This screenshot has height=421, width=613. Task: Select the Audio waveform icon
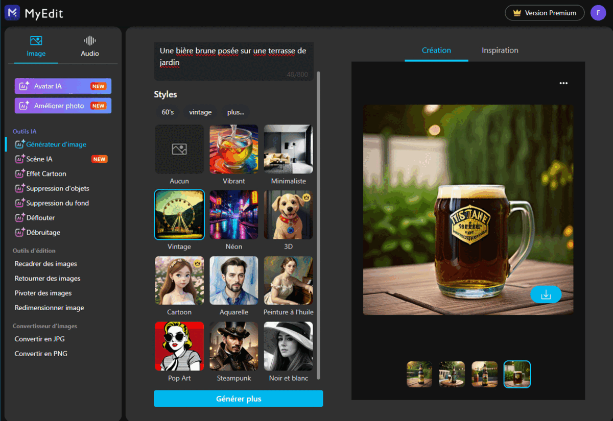(90, 41)
